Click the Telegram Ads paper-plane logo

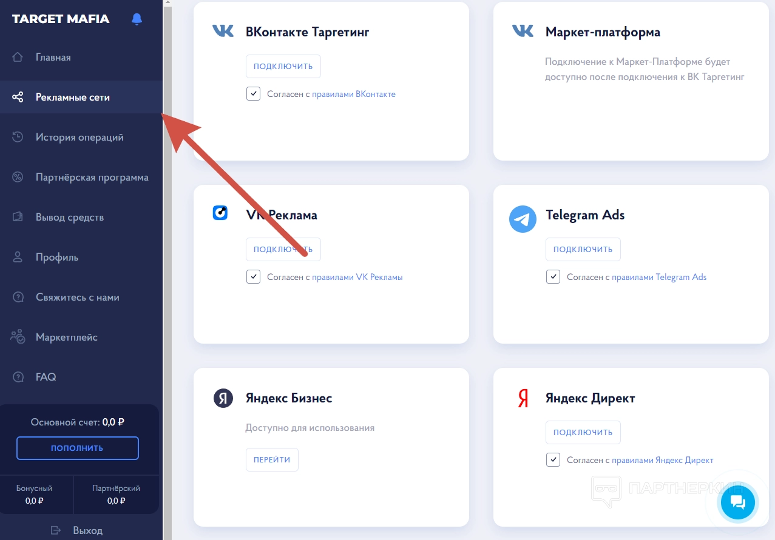523,219
